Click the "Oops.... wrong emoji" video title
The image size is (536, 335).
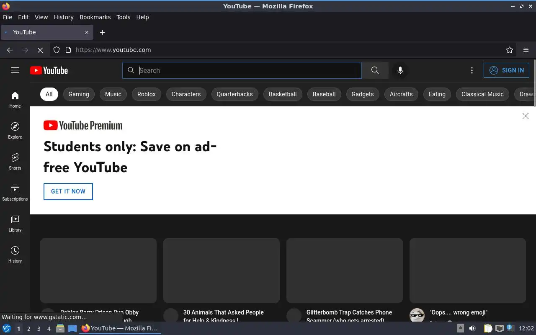pyautogui.click(x=459, y=312)
